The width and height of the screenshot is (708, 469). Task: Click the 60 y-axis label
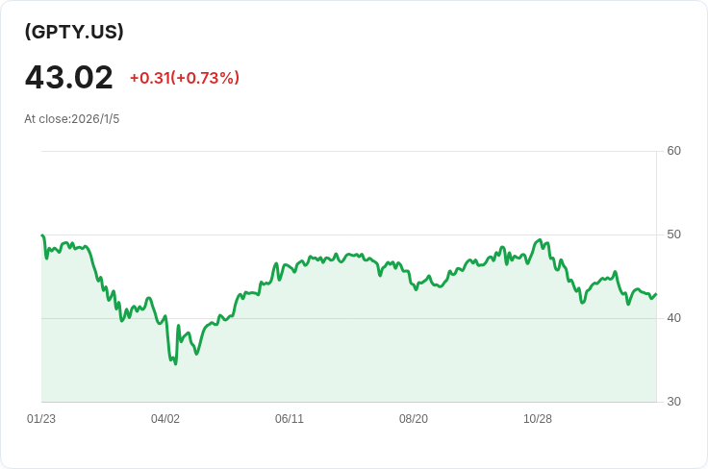[673, 151]
